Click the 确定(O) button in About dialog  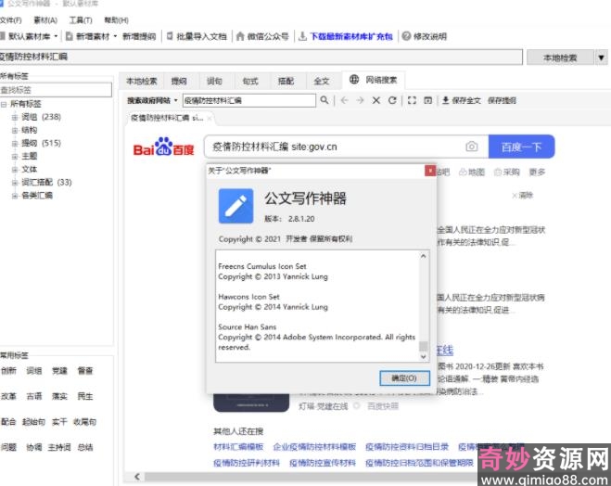[404, 377]
